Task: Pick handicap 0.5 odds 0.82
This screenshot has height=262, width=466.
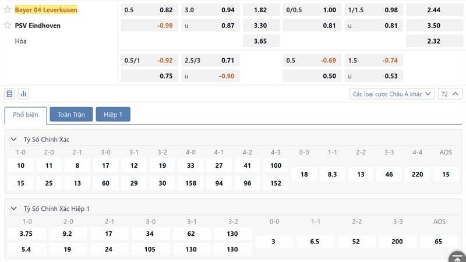Action: point(150,10)
